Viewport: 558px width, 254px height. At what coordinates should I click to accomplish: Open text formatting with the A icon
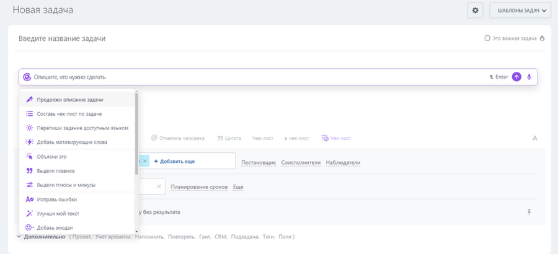click(534, 138)
